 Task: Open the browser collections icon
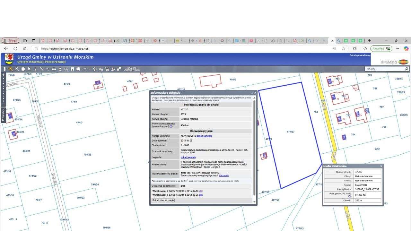pyautogui.click(x=365, y=48)
